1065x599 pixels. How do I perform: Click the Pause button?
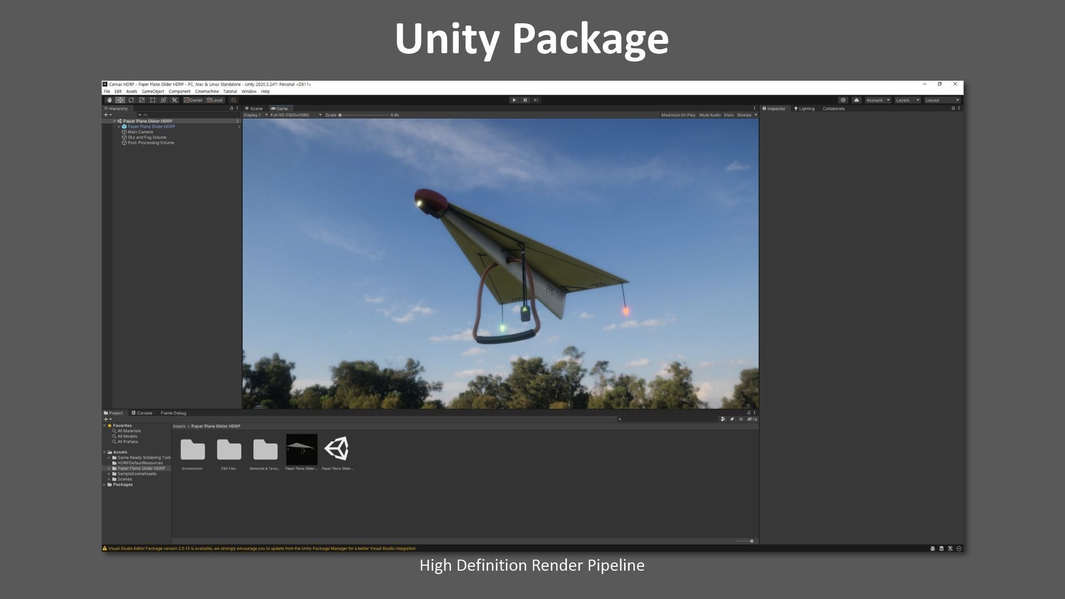tap(525, 100)
